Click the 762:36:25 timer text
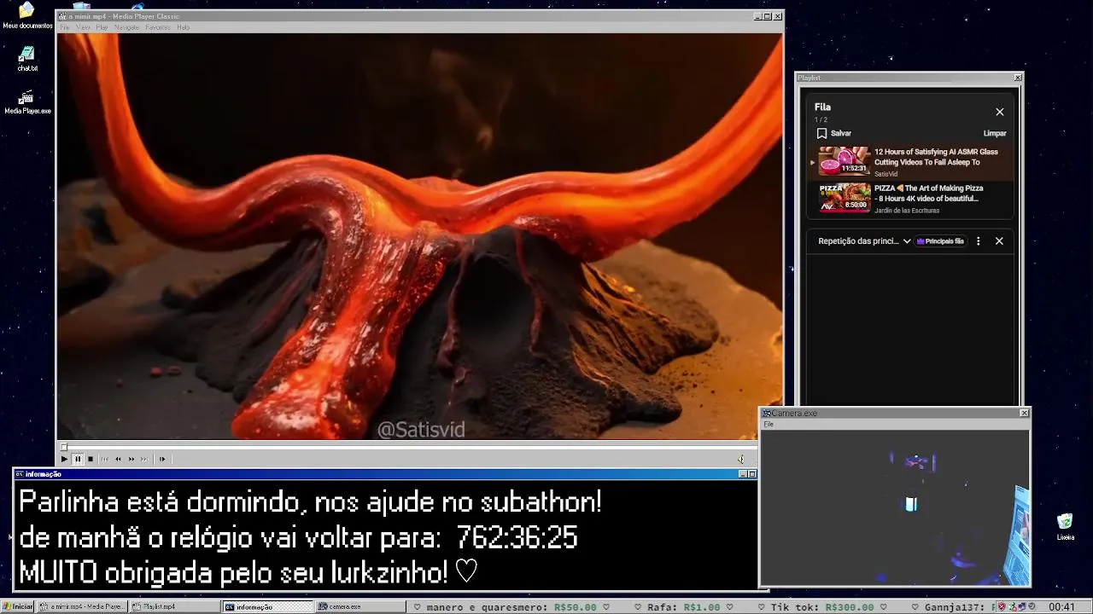Screen dimensions: 1093x614 pos(517,538)
